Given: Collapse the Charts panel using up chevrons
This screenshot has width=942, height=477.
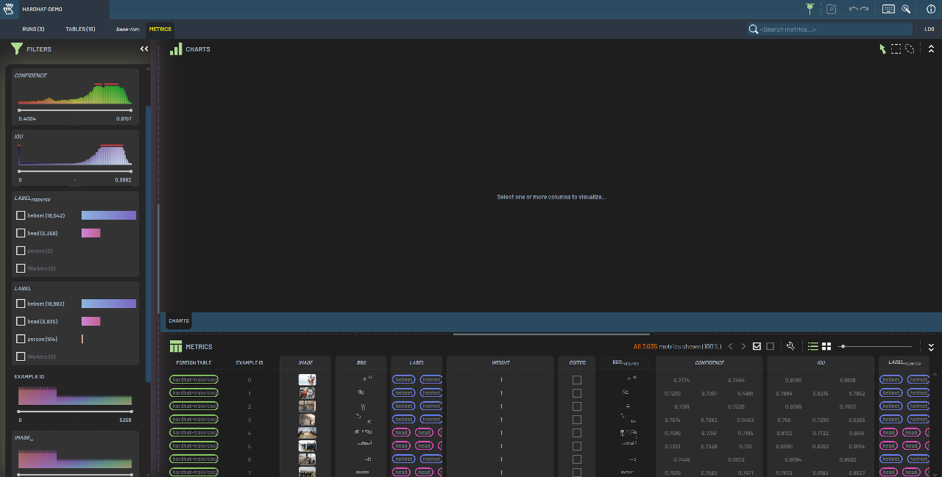Looking at the screenshot, I should pyautogui.click(x=931, y=49).
